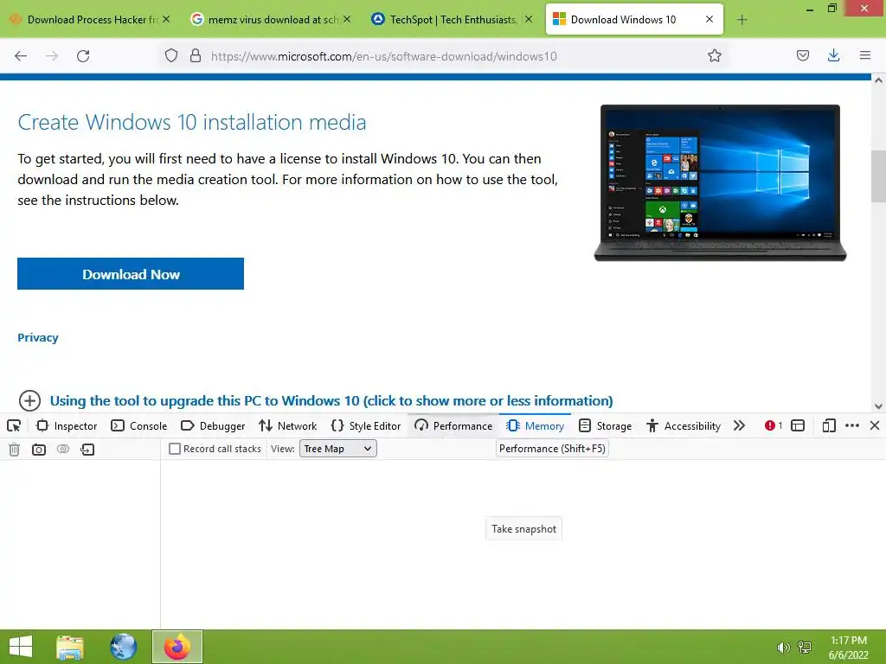Click the page vertical scrollbar thumb

878,176
